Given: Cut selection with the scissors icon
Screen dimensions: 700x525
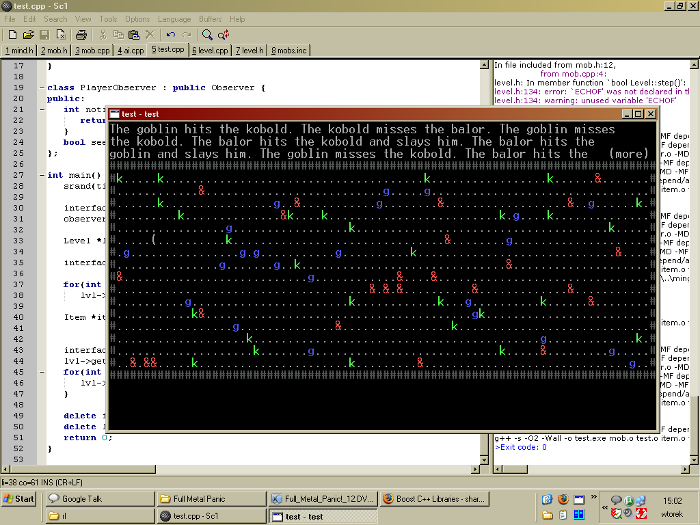Looking at the screenshot, I should 103,34.
